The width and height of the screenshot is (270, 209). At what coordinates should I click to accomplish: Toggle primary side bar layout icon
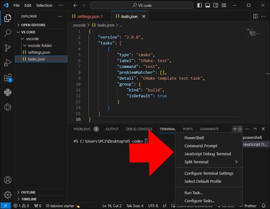point(200,5)
